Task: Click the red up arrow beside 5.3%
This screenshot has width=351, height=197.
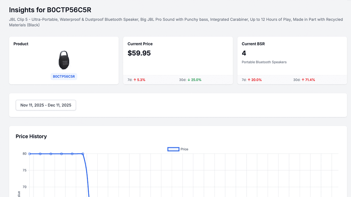Action: tap(135, 80)
